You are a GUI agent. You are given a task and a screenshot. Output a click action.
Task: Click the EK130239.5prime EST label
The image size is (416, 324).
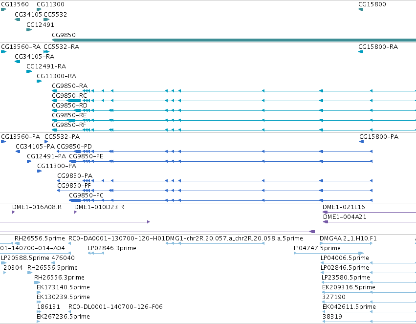63,297
